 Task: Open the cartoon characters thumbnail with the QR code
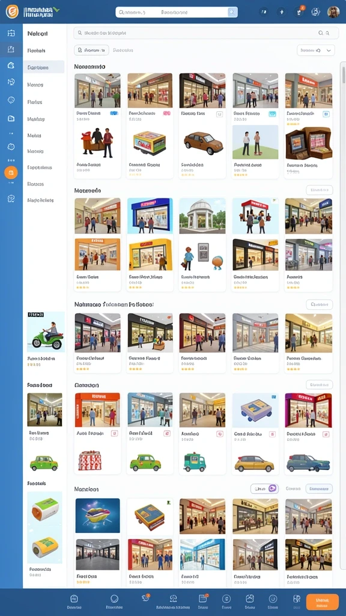click(x=202, y=255)
